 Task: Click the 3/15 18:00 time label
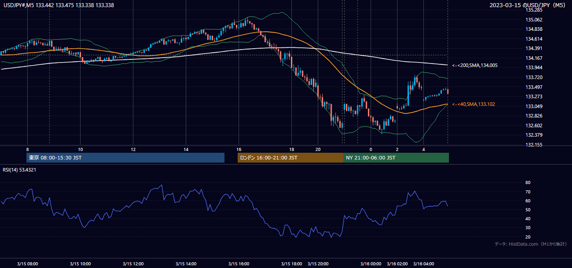[x=291, y=264]
